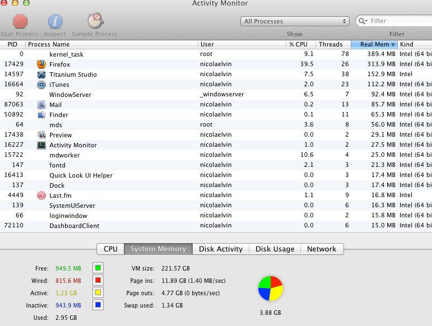
Task: Open the Disk Activity tab
Action: coord(221,249)
